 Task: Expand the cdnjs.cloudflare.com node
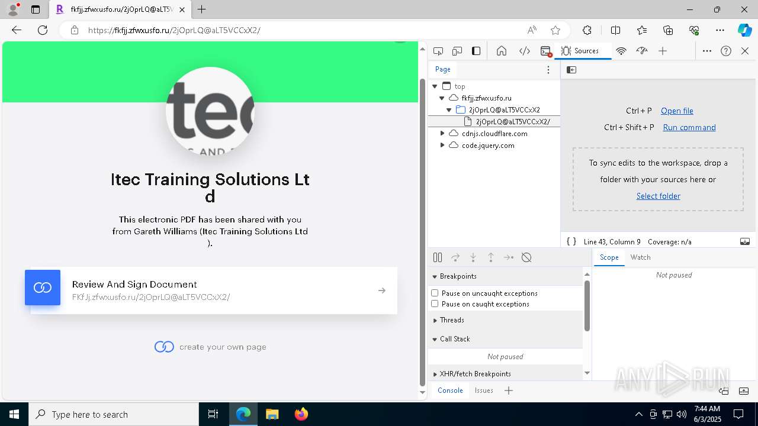click(x=442, y=134)
